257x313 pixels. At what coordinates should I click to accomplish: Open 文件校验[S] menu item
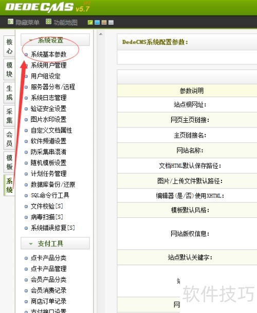47,206
